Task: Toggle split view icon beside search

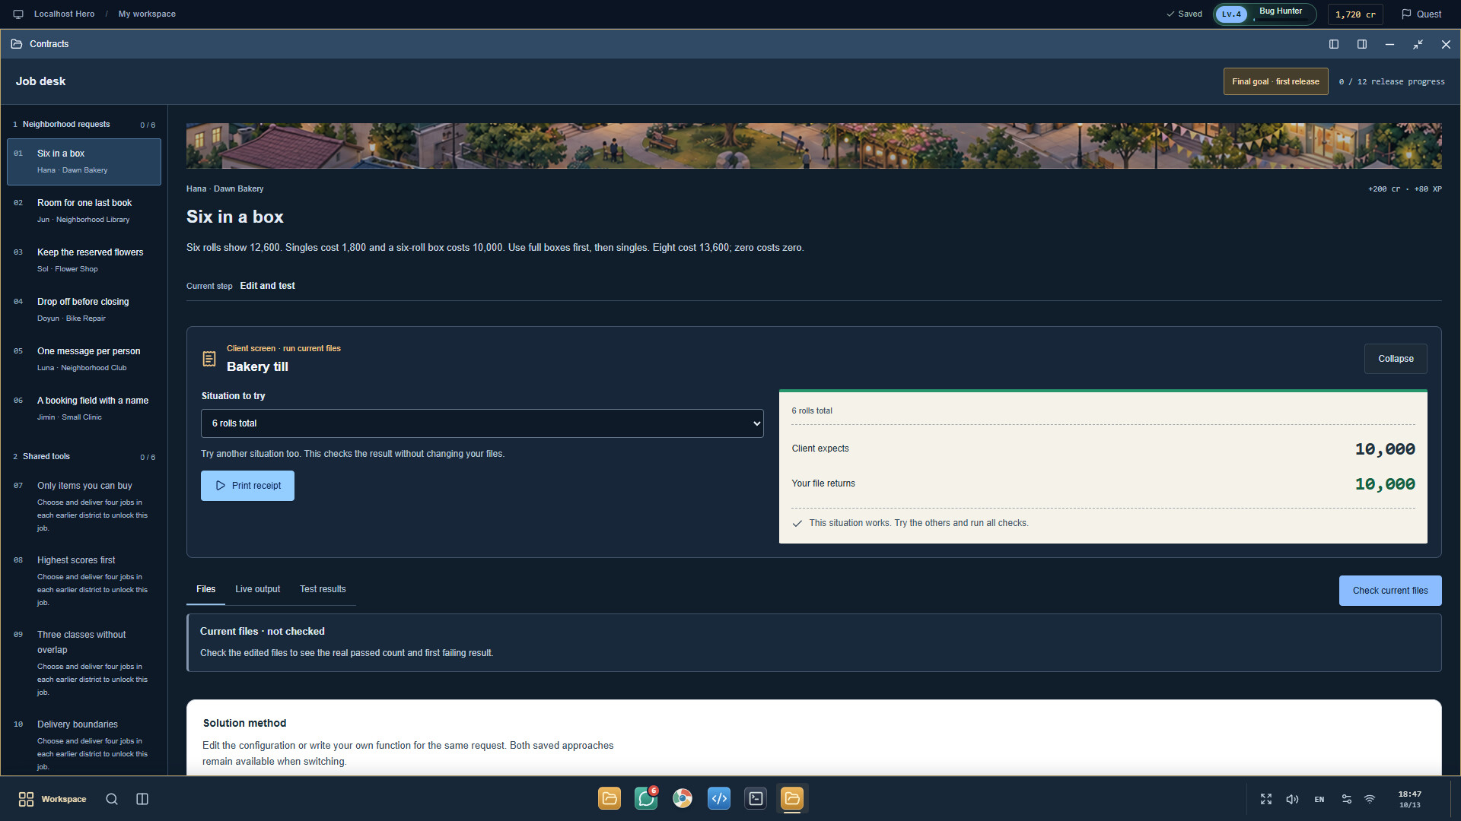Action: point(142,799)
